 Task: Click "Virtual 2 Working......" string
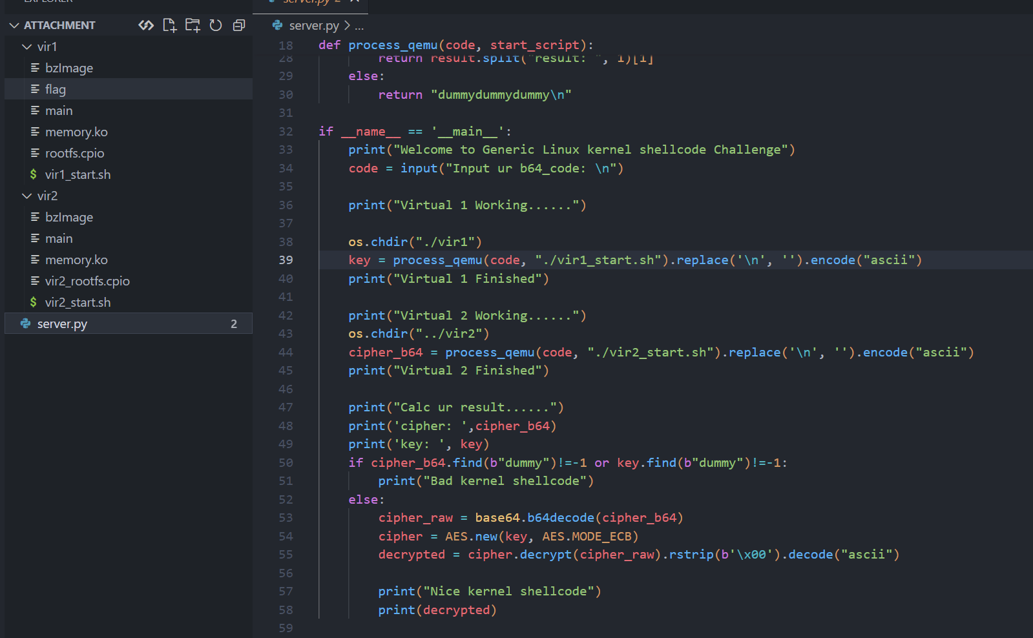pos(486,316)
